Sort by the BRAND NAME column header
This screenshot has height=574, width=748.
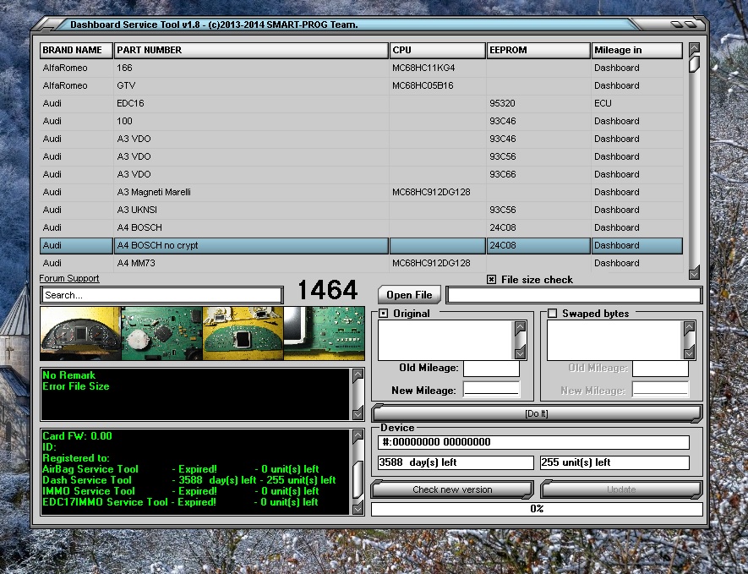76,51
